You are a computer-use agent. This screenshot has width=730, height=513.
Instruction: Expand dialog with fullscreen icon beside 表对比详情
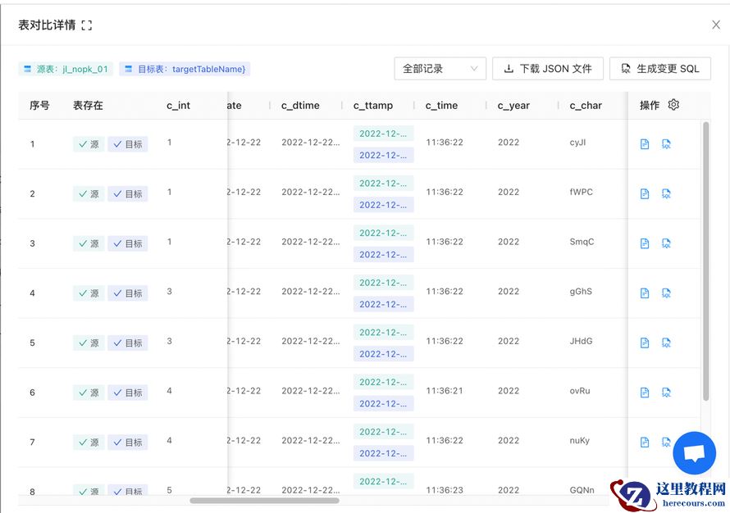[x=87, y=25]
